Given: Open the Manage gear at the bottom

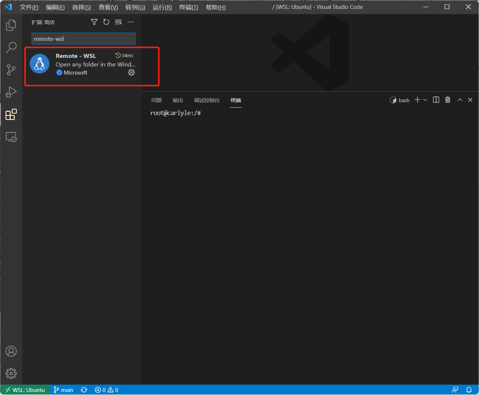Looking at the screenshot, I should pos(11,373).
